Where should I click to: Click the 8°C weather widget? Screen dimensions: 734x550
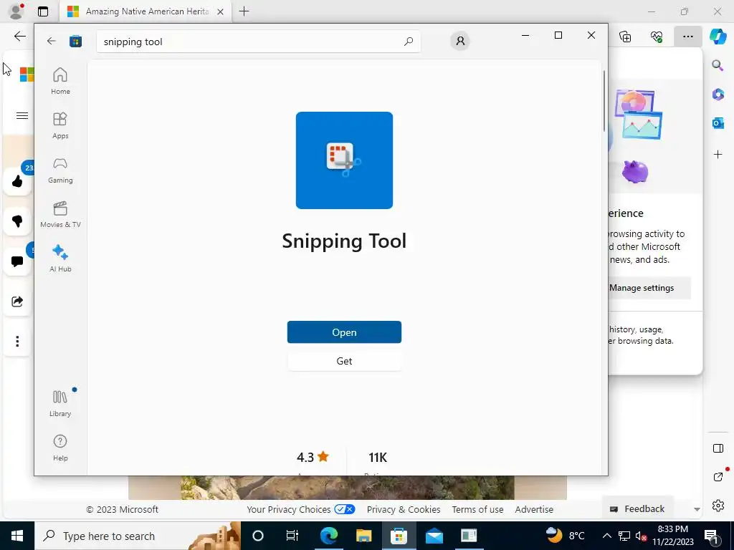[x=566, y=536]
